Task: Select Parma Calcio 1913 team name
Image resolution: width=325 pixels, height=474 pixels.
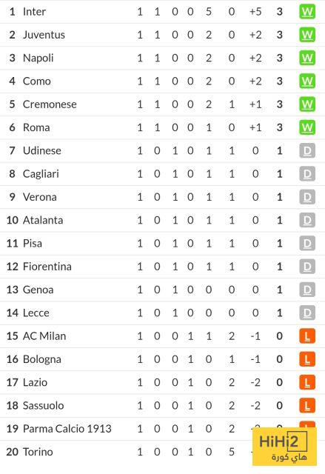Action: pos(67,429)
